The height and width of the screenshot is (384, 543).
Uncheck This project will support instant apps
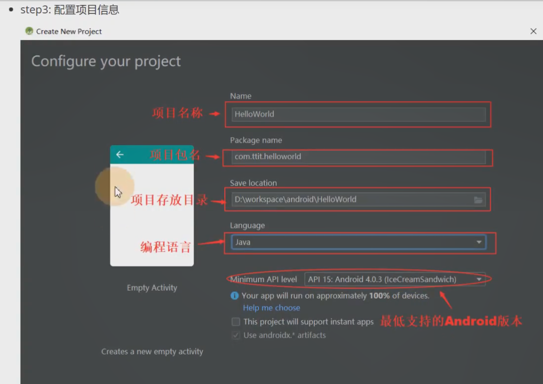(235, 321)
